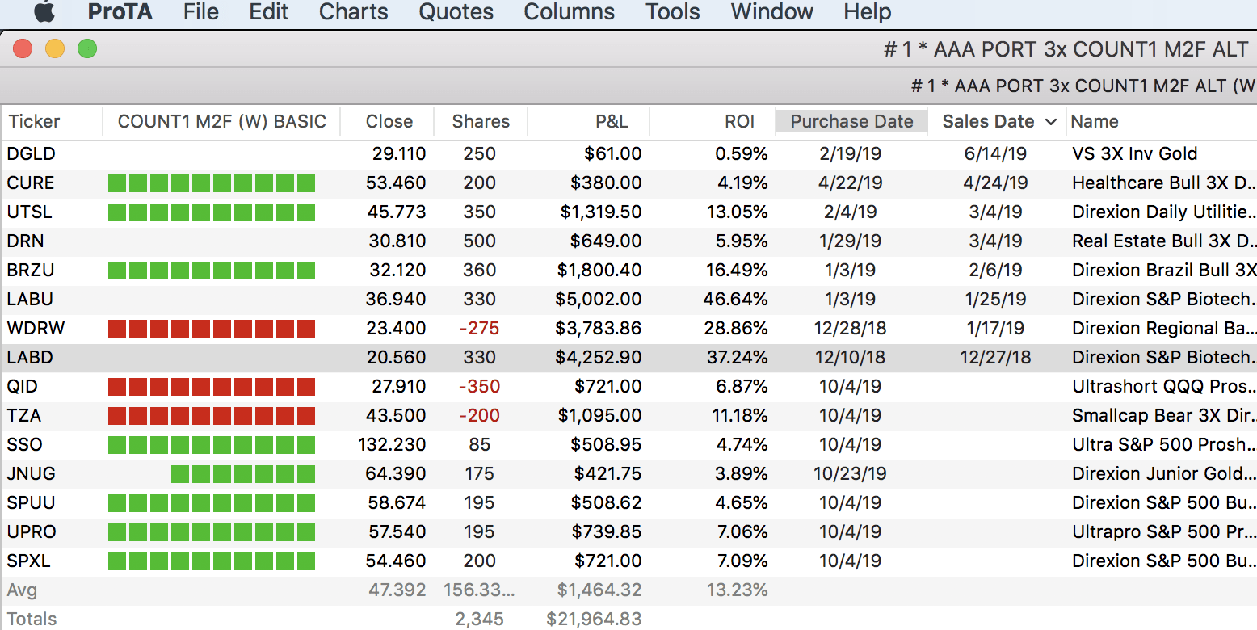
Task: Select the JNUG ticker cell
Action: (31, 474)
